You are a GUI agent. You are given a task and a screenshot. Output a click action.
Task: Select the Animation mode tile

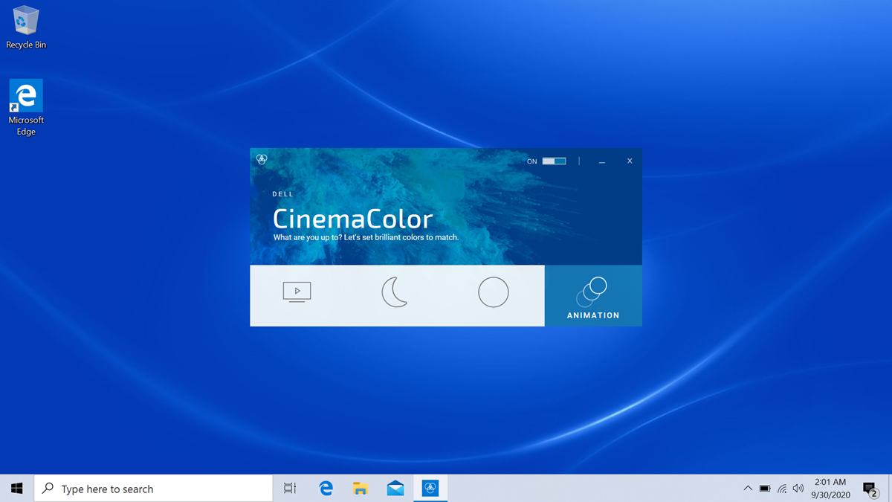[593, 295]
